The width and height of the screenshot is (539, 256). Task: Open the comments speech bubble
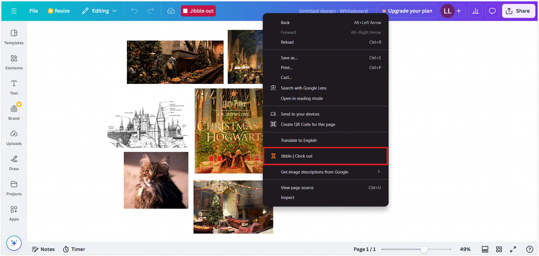pyautogui.click(x=492, y=11)
